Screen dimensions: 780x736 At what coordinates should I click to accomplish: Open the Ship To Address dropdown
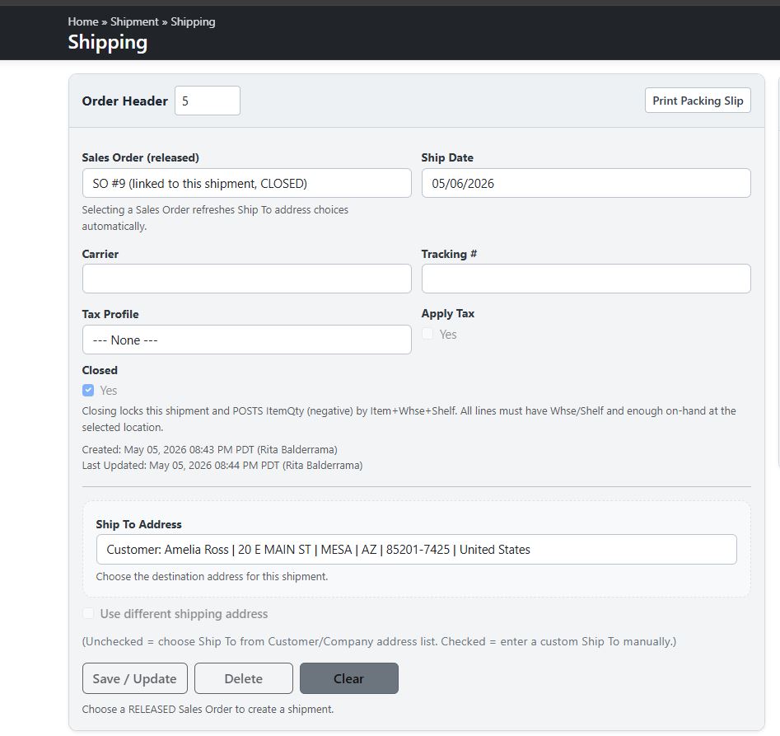[417, 550]
